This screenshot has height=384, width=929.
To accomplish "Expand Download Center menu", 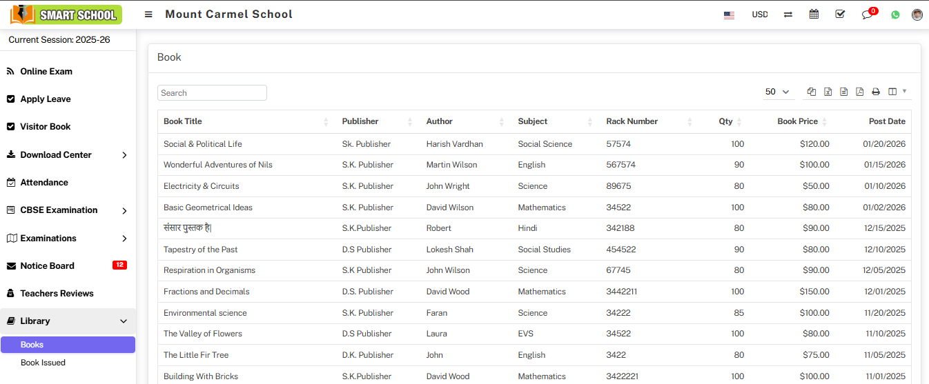I will pos(68,155).
